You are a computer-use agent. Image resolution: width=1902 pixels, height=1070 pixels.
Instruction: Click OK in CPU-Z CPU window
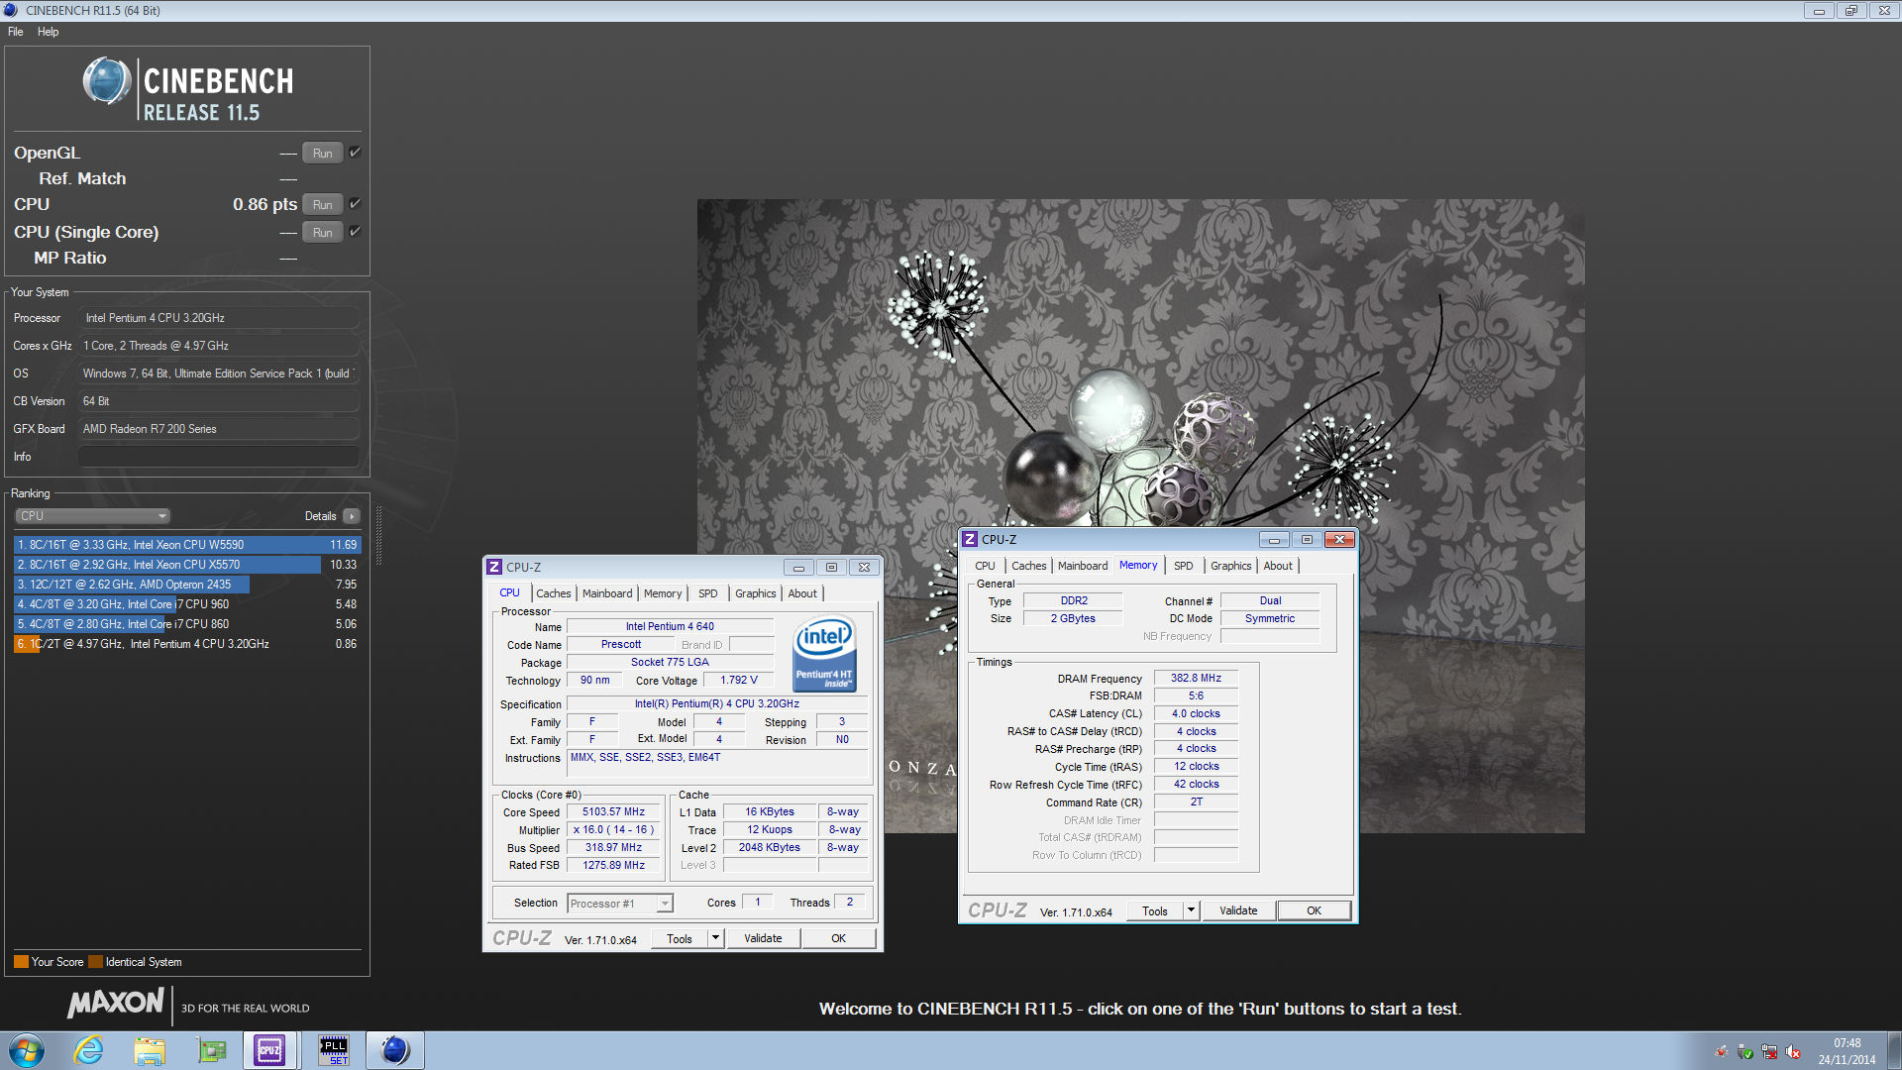click(838, 938)
